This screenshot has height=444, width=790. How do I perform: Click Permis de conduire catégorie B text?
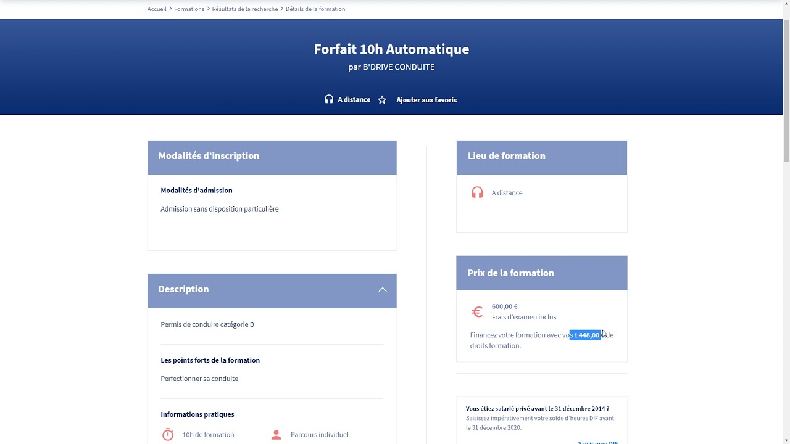pyautogui.click(x=207, y=324)
